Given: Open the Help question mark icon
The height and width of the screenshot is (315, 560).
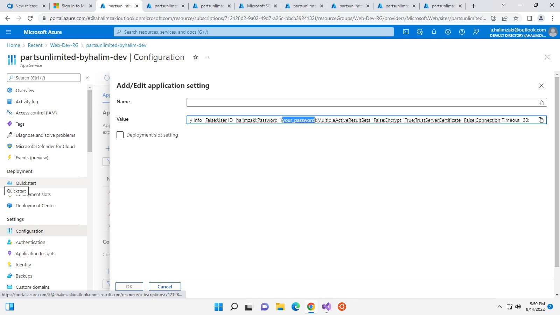Looking at the screenshot, I should [462, 32].
